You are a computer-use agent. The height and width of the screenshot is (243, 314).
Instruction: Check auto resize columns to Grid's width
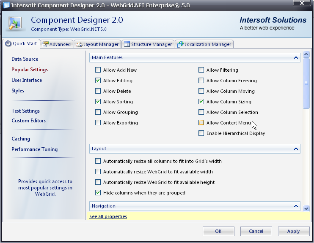point(98,161)
